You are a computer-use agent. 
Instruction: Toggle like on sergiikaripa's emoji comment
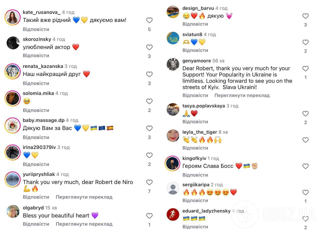click(x=305, y=192)
